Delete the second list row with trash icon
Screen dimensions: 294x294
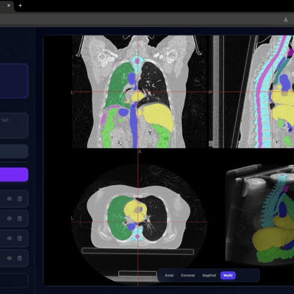pyautogui.click(x=19, y=219)
